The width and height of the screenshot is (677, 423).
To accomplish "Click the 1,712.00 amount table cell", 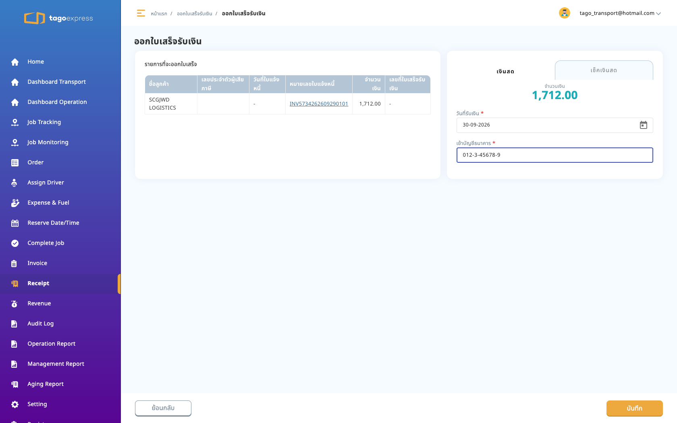I will click(x=369, y=104).
